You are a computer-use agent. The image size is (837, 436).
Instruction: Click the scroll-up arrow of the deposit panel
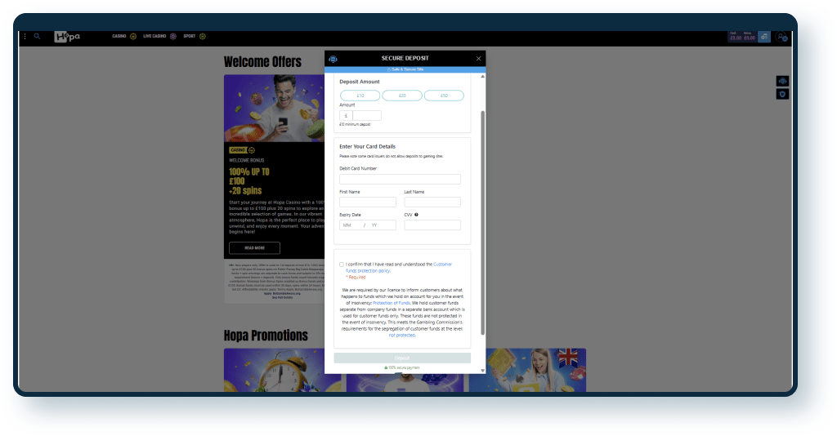coord(482,76)
